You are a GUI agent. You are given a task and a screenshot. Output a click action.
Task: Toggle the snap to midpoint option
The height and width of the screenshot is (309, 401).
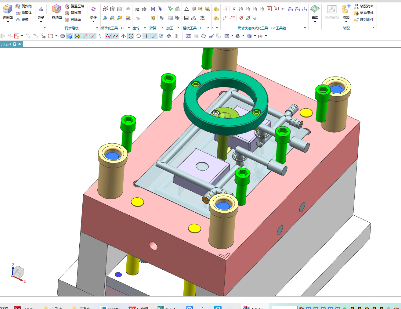93,36
